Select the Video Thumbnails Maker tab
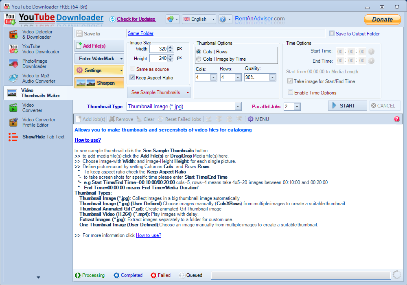The image size is (407, 285). click(38, 93)
